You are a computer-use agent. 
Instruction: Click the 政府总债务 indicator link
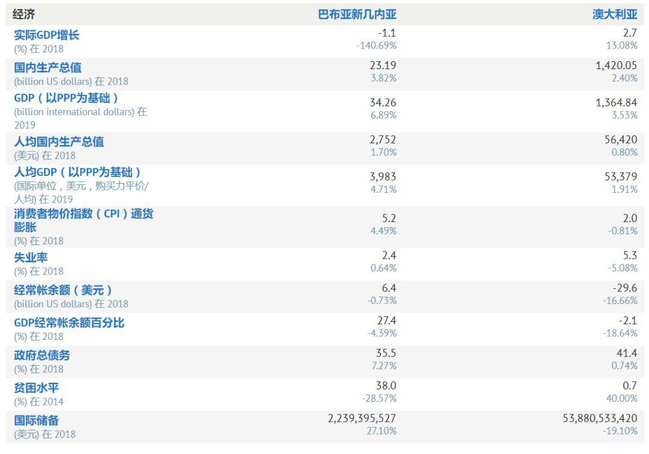point(42,355)
